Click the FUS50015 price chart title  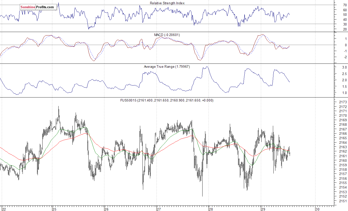pos(167,100)
